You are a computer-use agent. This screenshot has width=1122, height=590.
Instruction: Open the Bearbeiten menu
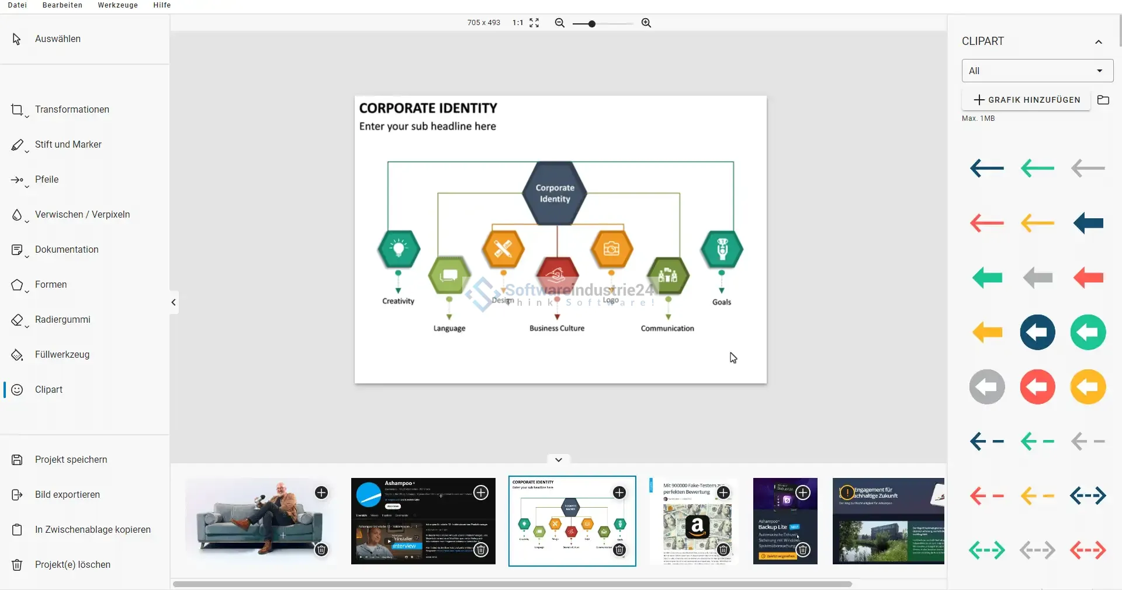click(63, 5)
